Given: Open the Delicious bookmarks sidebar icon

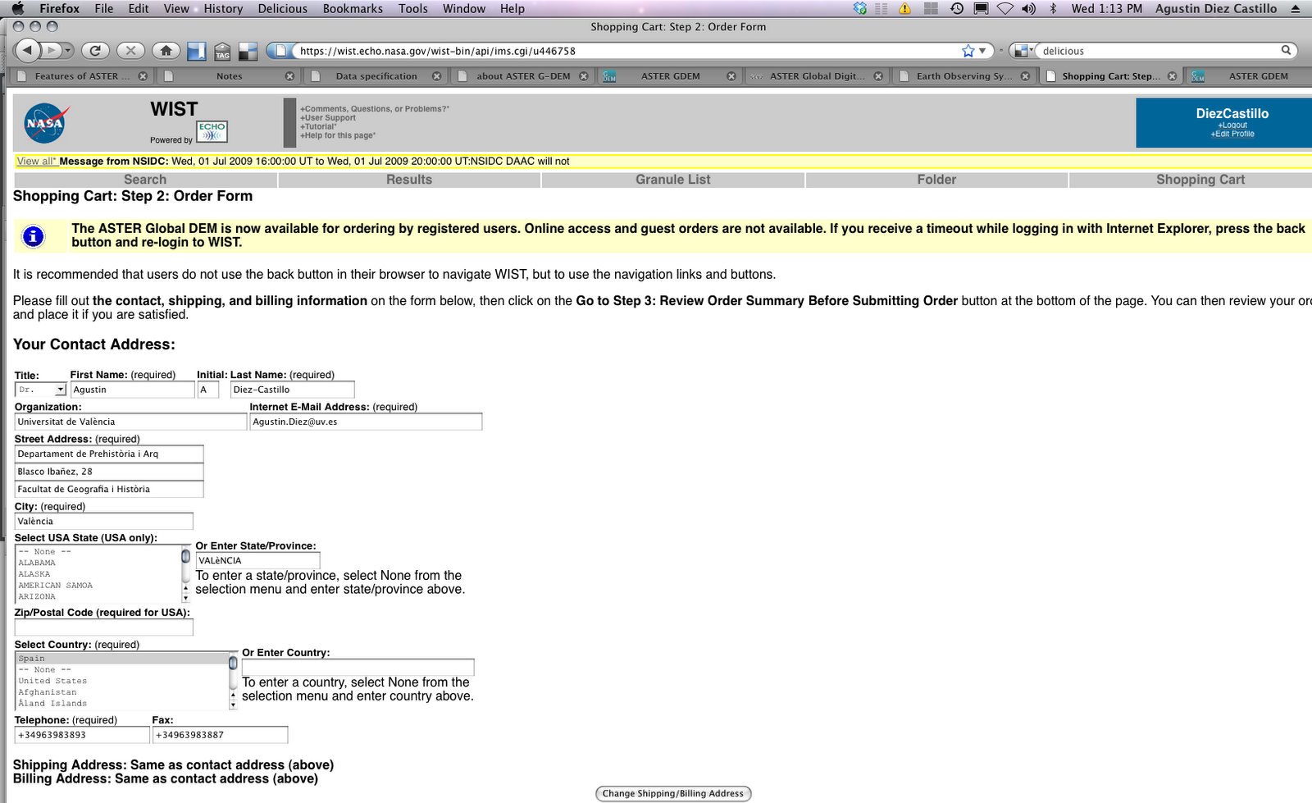Looking at the screenshot, I should [196, 51].
